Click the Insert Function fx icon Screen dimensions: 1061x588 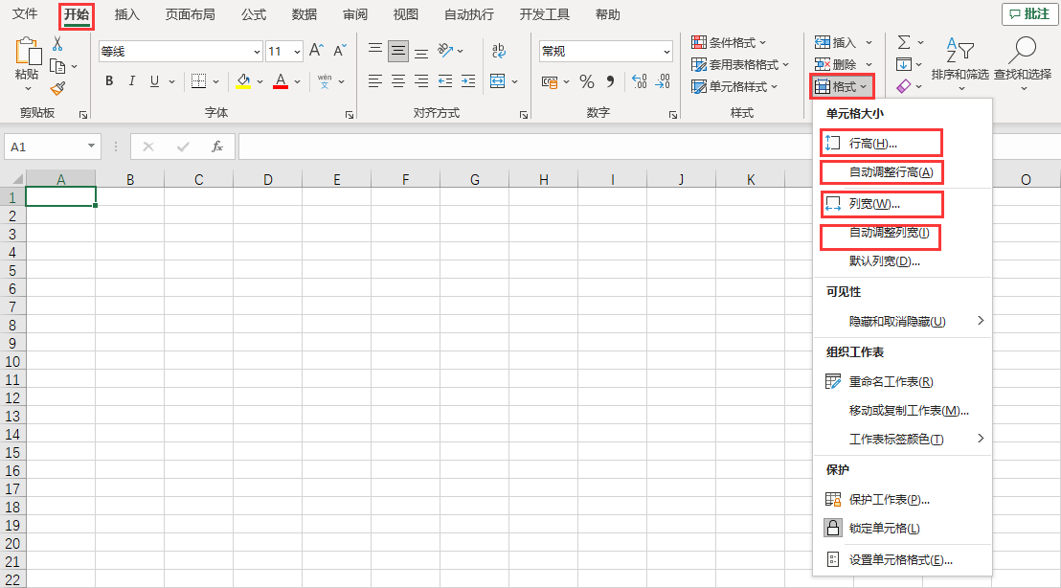217,147
